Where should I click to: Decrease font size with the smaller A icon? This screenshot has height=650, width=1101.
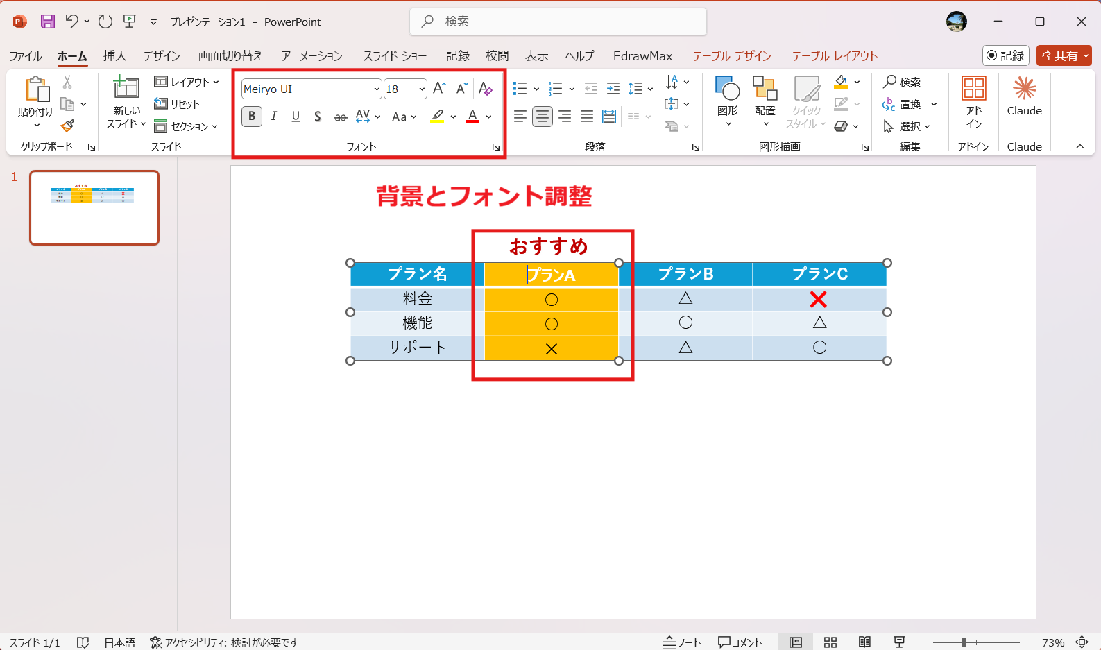(x=462, y=89)
